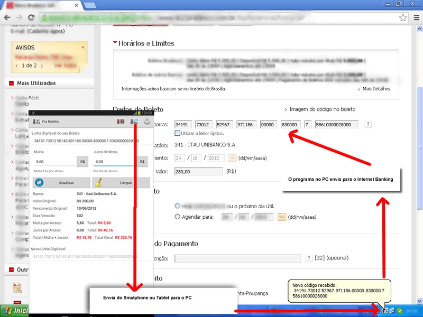Click the barcode field containing 34191
The image size is (423, 317).
pos(183,125)
